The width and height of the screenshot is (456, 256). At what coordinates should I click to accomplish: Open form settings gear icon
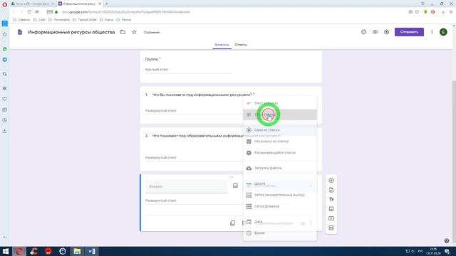point(386,32)
